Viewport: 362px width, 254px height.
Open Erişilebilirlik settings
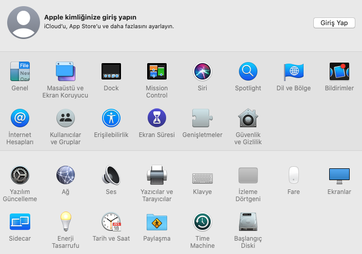[111, 118]
